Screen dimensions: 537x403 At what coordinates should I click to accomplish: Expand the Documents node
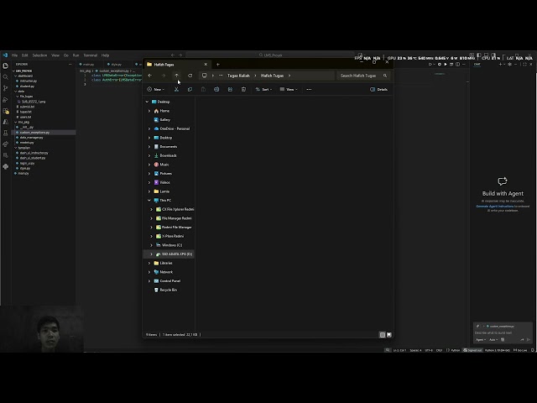[x=149, y=147]
